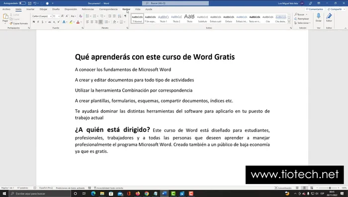Click Copiar formato format painter
The image size is (348, 197).
click(x=19, y=23)
